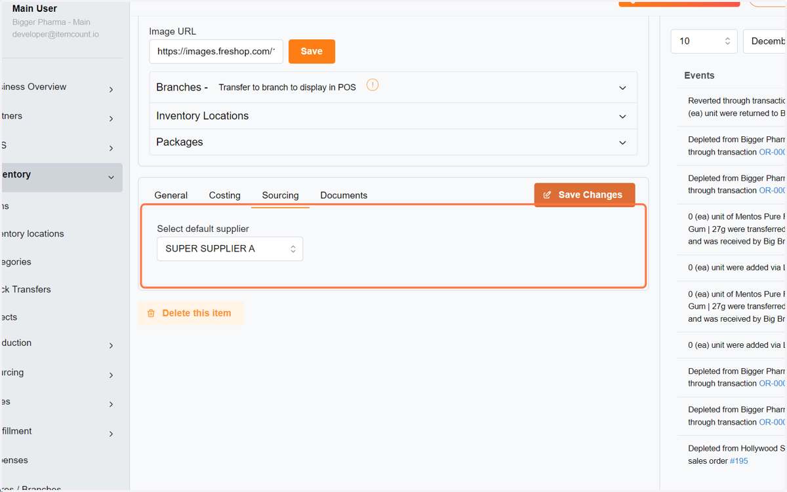The image size is (787, 492).
Task: Click the developer@itemcount.io email text
Action: pyautogui.click(x=56, y=34)
